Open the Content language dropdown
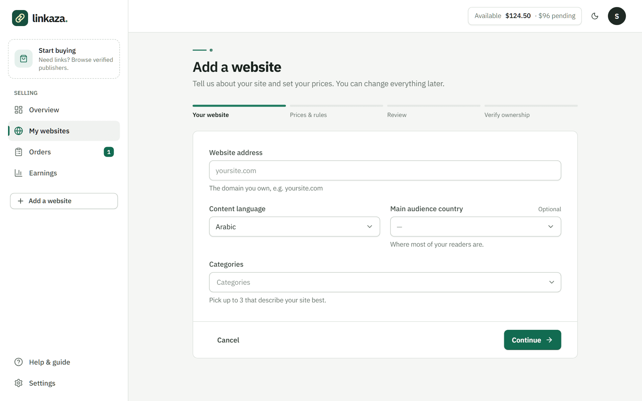The image size is (642, 401). pyautogui.click(x=294, y=227)
